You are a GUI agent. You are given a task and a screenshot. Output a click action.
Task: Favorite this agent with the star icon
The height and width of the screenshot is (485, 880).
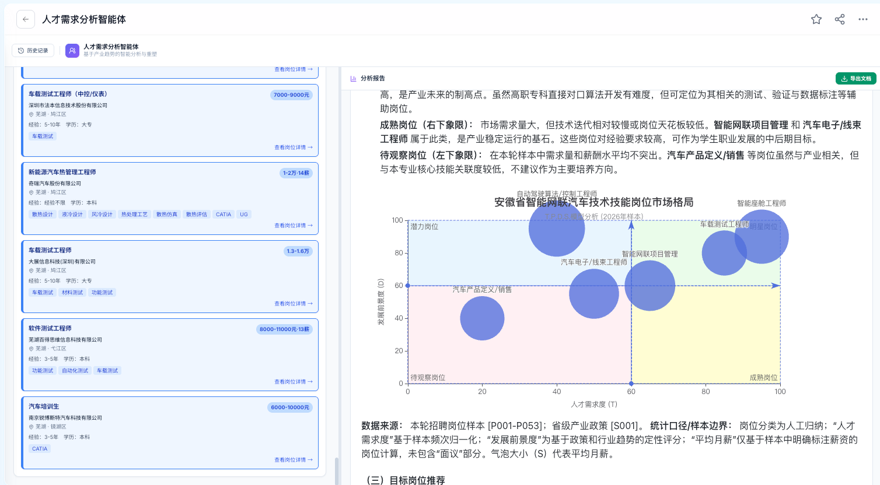(x=816, y=19)
